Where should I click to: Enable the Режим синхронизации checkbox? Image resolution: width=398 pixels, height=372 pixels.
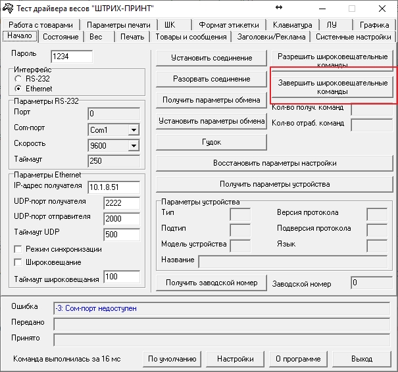(x=18, y=250)
